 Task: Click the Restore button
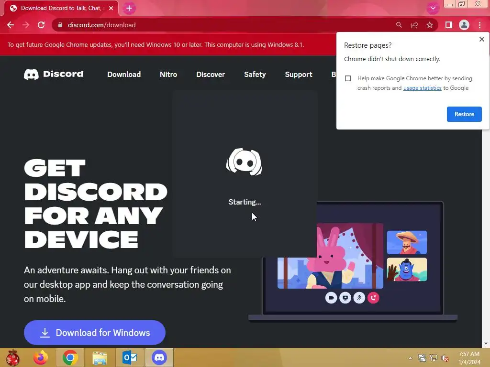(x=464, y=114)
